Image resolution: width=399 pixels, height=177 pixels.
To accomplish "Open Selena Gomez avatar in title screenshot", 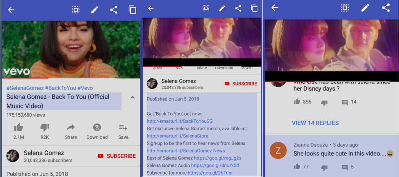I will pyautogui.click(x=13, y=156).
